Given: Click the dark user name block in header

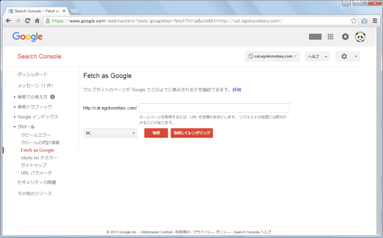Looking at the screenshot, I should [315, 36].
